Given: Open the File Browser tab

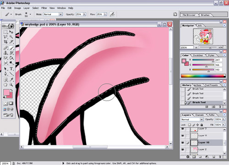Looking at the screenshot, I should click(189, 15).
